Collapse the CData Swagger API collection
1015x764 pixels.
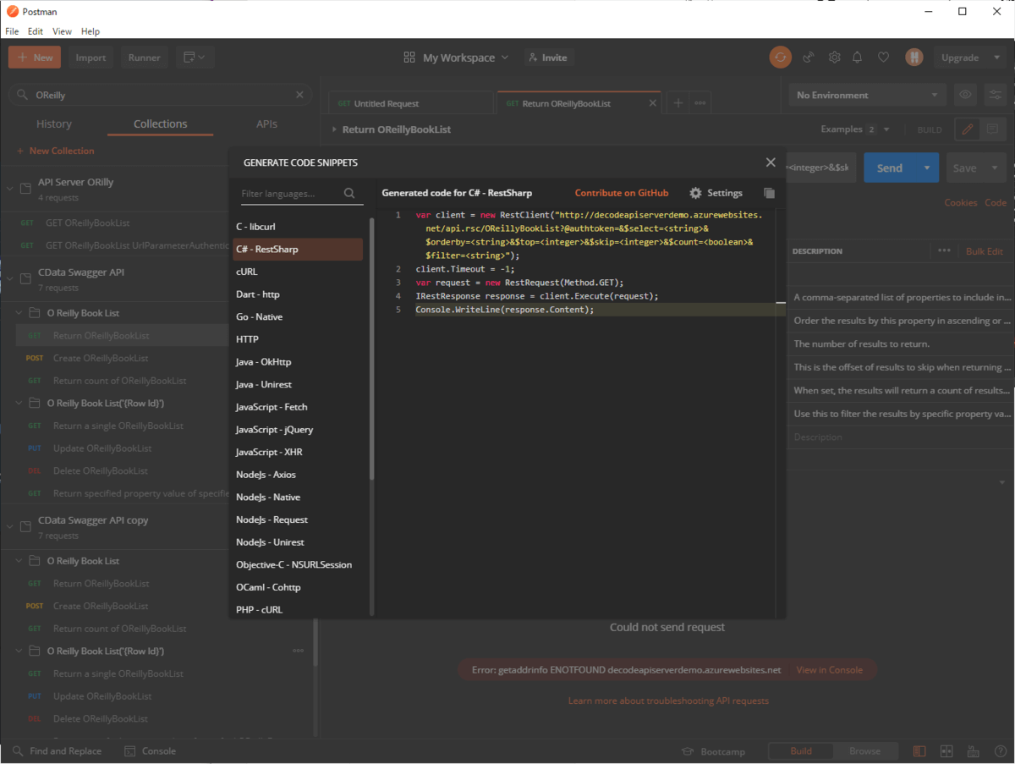[x=11, y=278]
